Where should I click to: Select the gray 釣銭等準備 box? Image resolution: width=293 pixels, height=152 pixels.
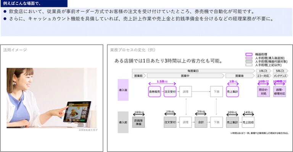pyautogui.click(x=138, y=122)
